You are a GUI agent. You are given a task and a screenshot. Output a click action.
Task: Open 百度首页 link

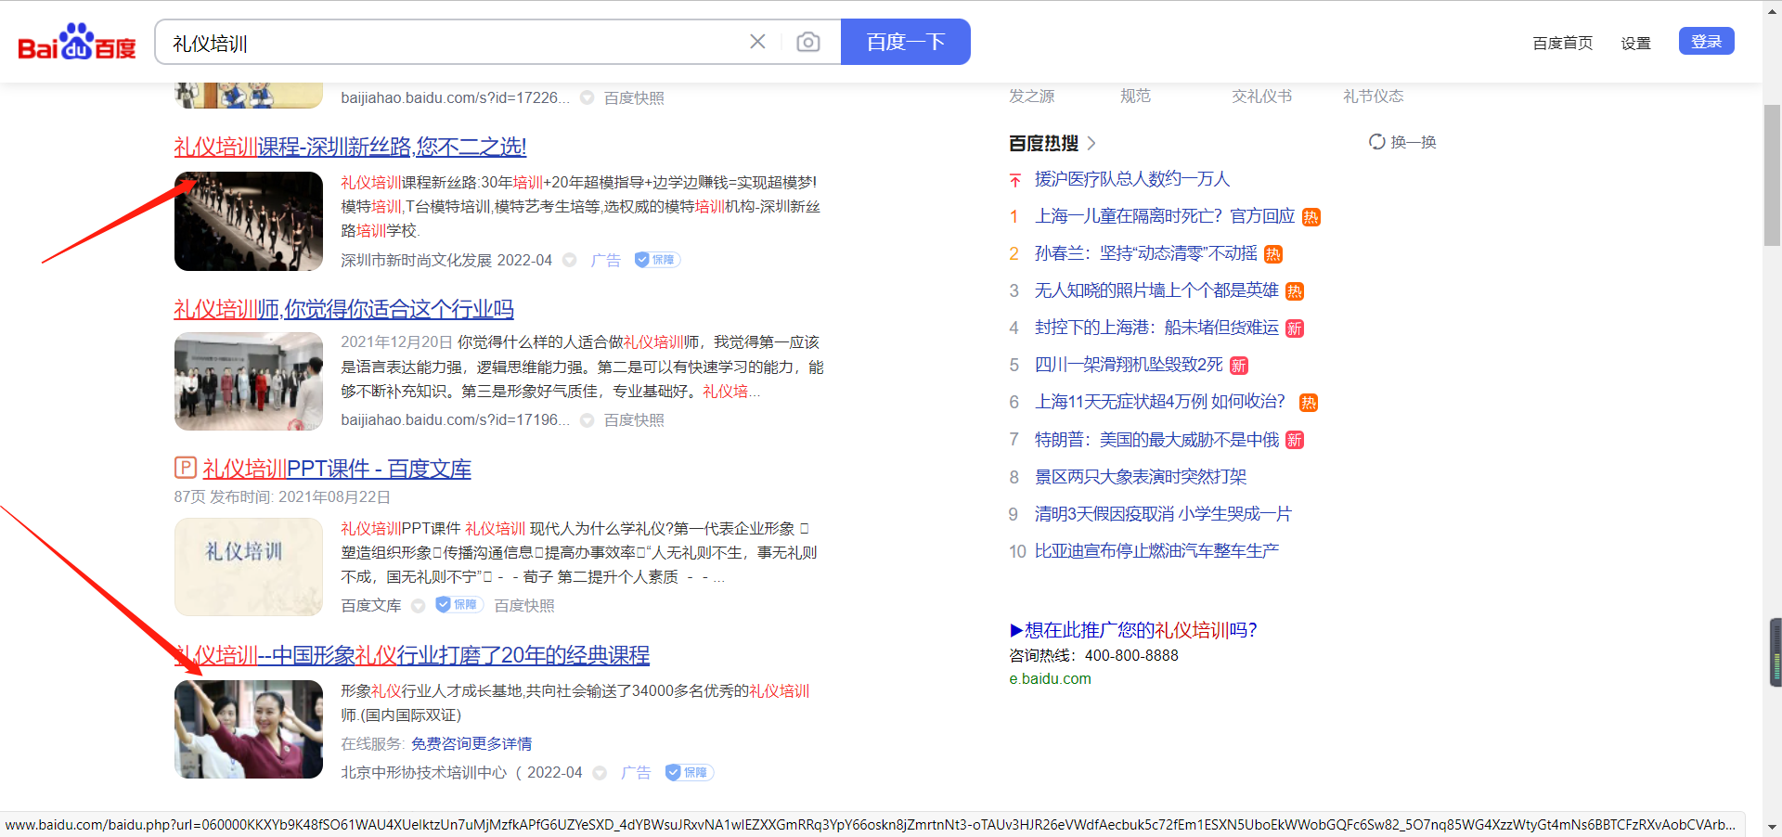[1563, 43]
